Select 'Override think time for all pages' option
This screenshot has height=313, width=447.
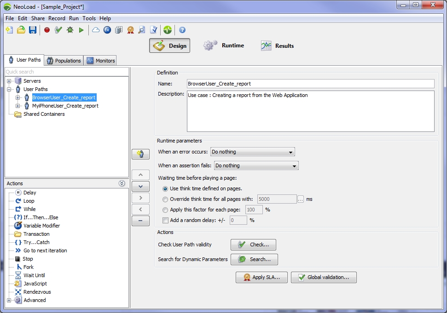[166, 199]
